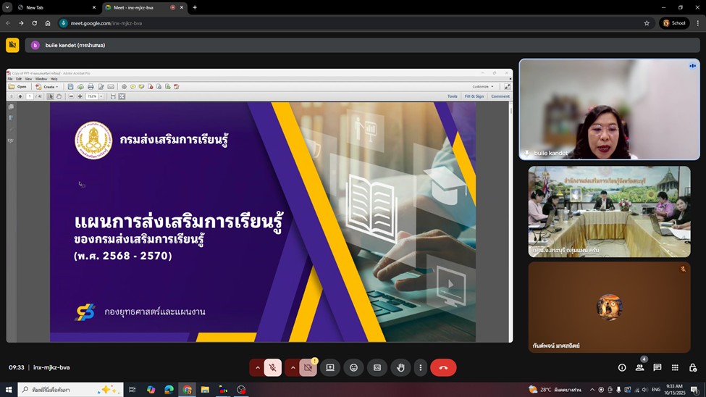Click the buile kandet video tile
The height and width of the screenshot is (397, 706).
pyautogui.click(x=609, y=109)
